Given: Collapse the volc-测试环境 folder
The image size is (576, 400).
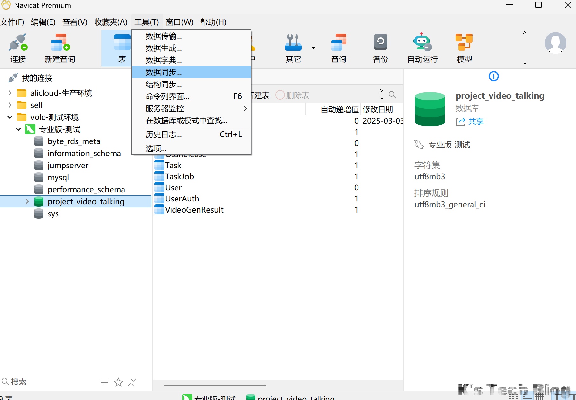Looking at the screenshot, I should click(x=10, y=117).
